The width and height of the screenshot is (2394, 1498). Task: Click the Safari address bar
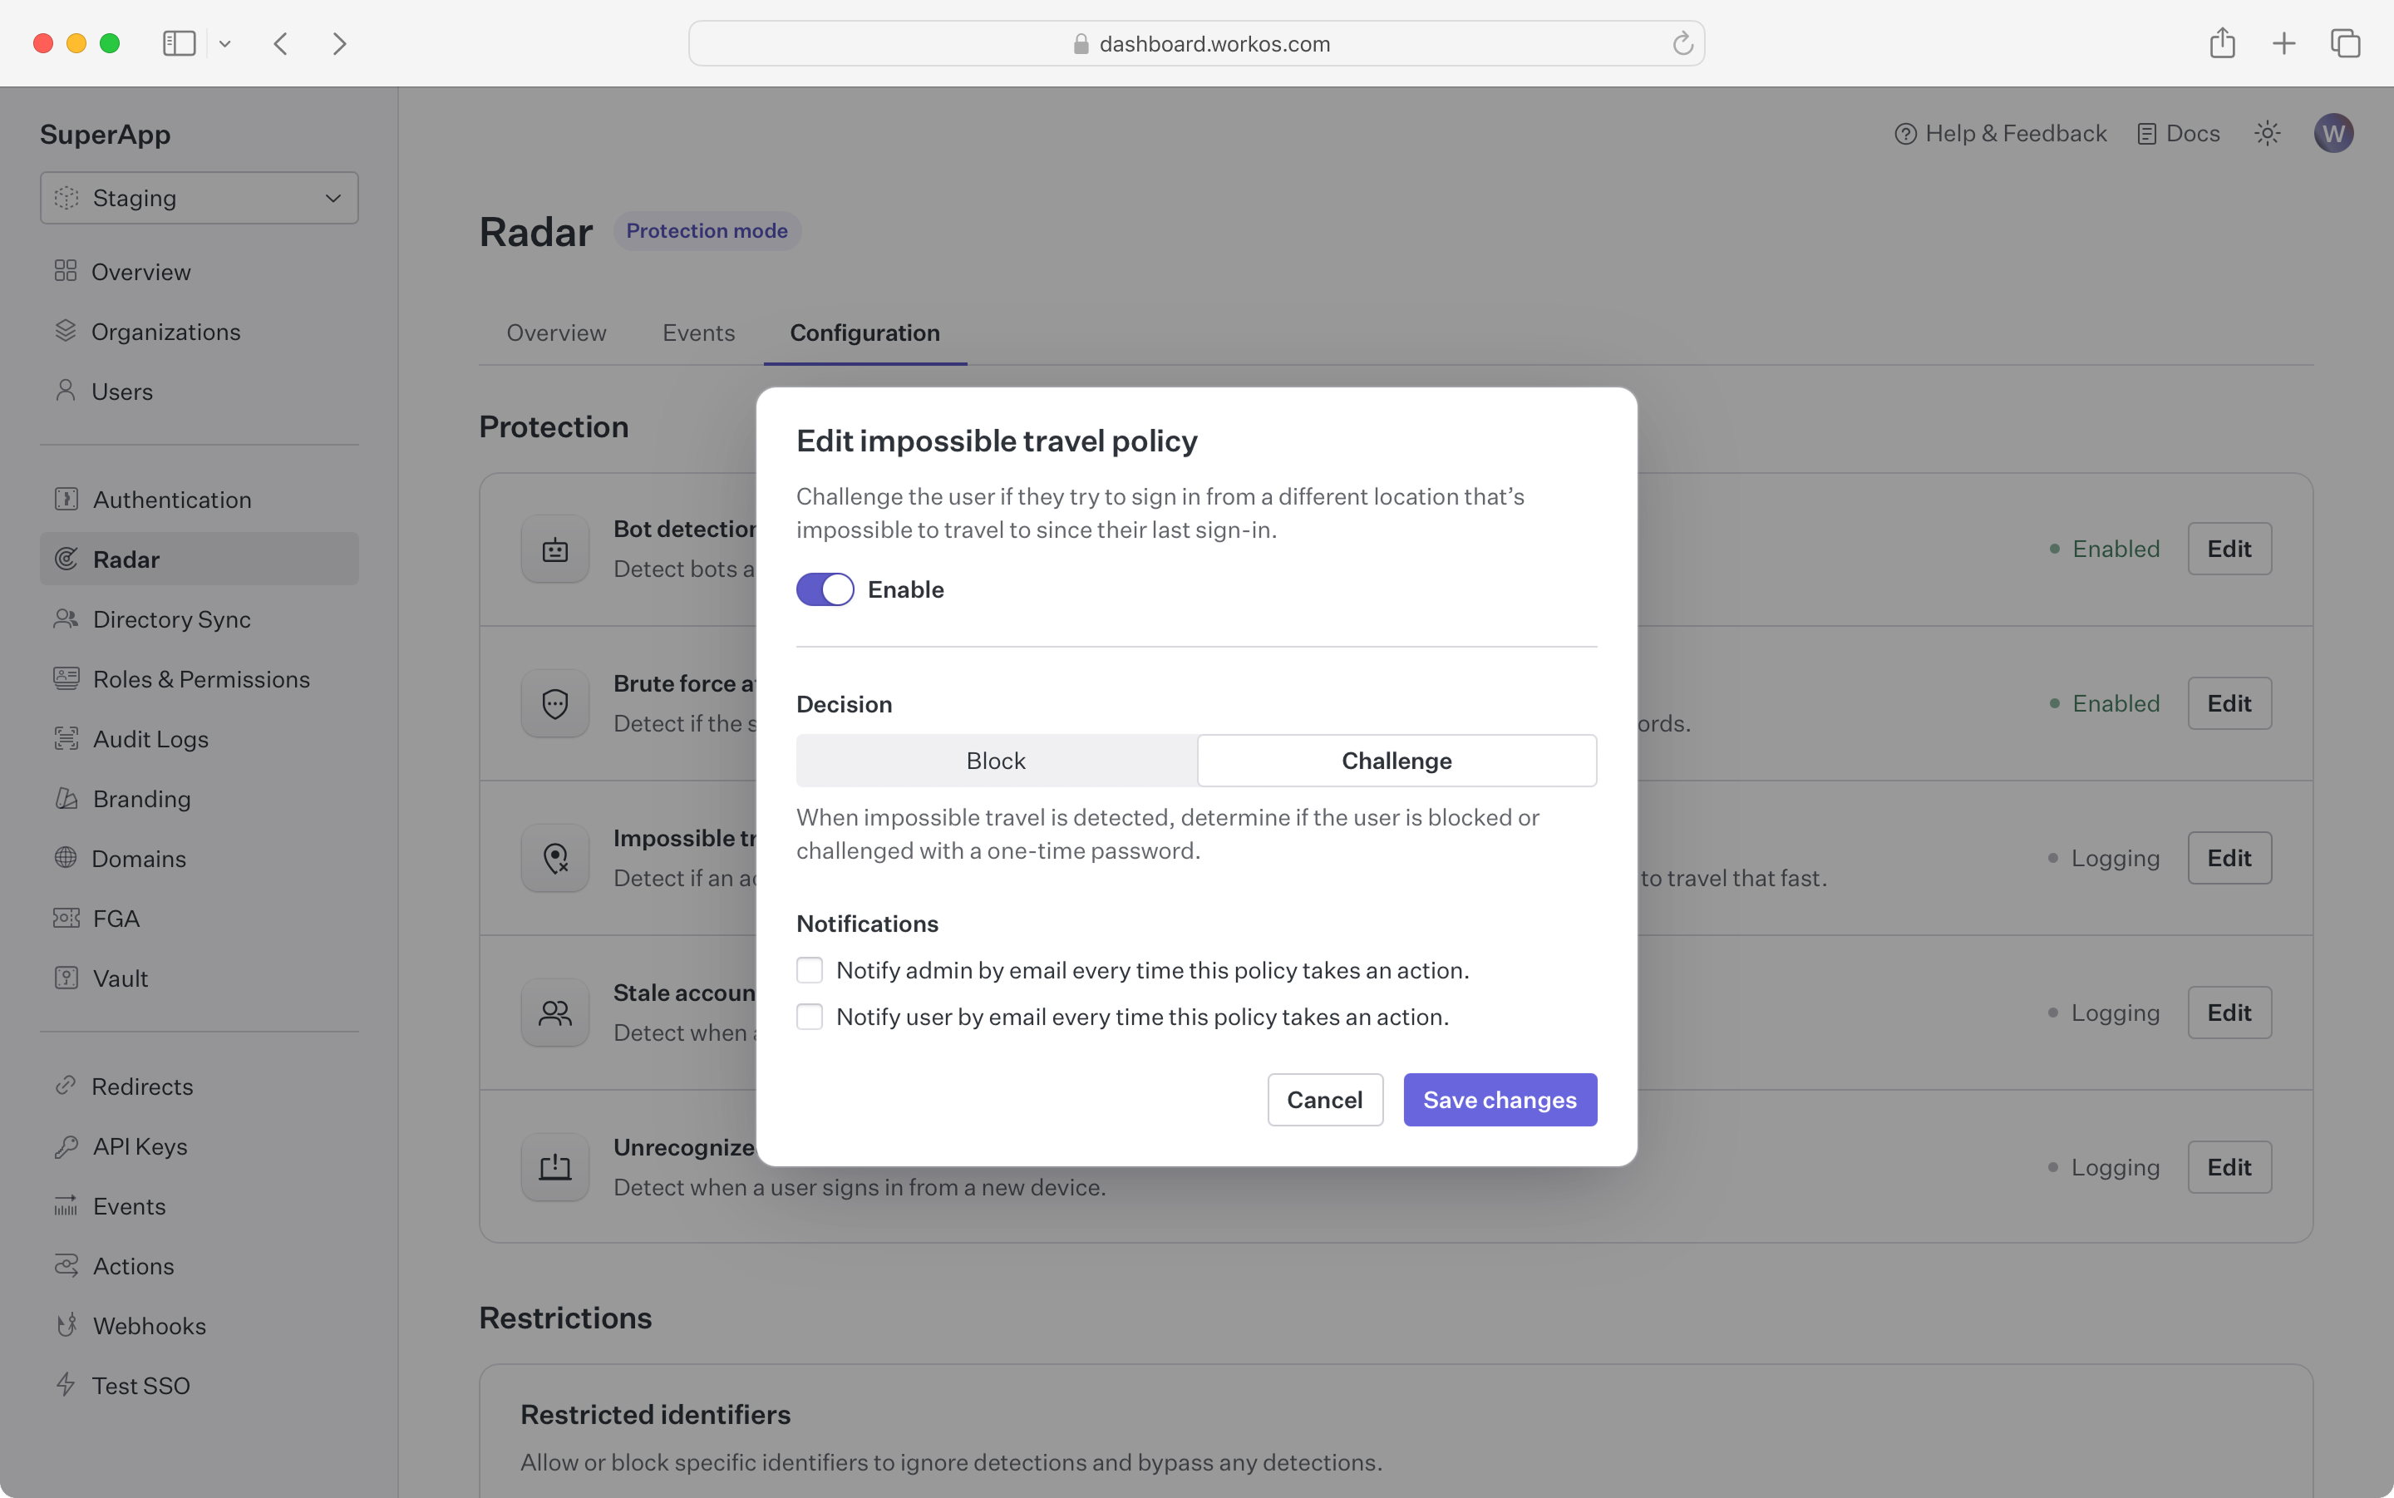[x=1195, y=43]
